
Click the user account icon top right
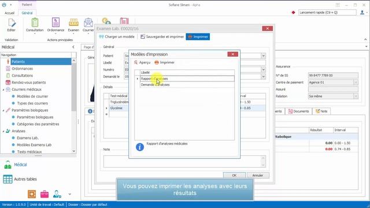point(362,13)
